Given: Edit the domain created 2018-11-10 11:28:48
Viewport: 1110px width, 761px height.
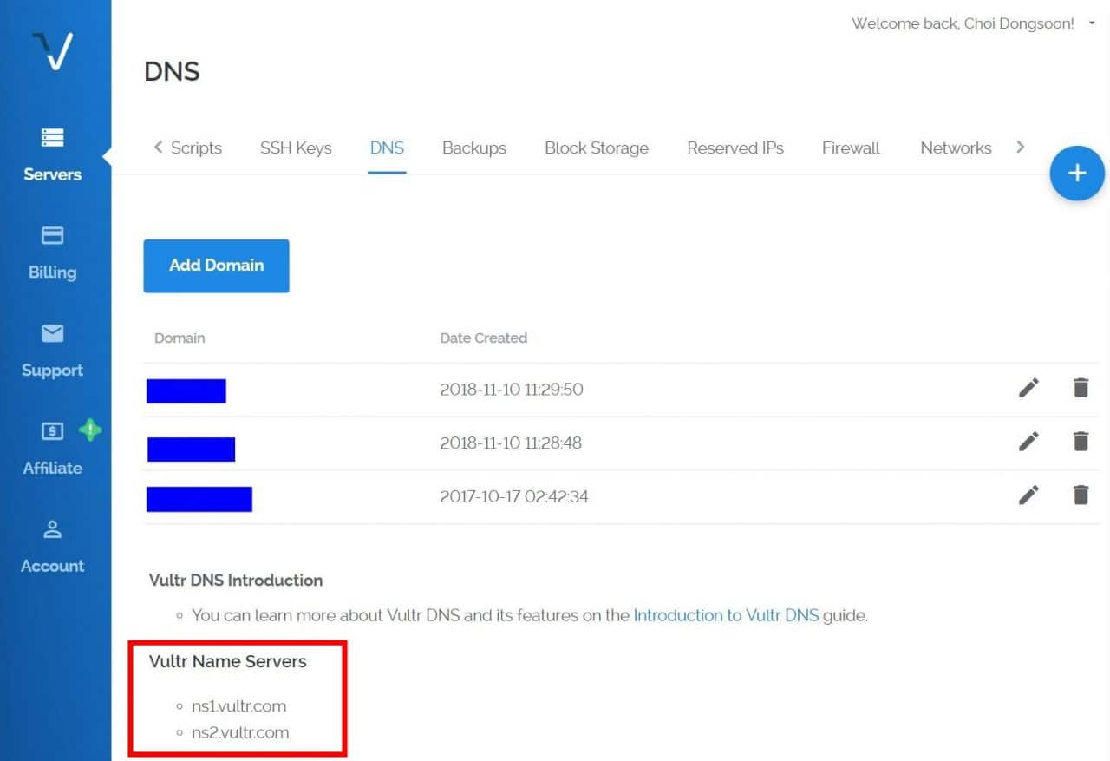Looking at the screenshot, I should pyautogui.click(x=1028, y=442).
